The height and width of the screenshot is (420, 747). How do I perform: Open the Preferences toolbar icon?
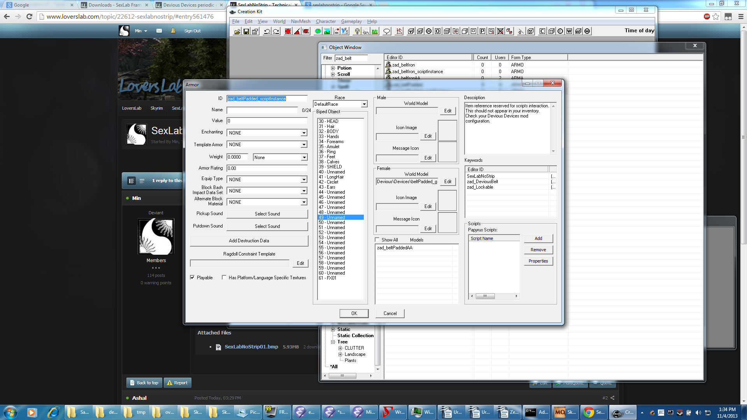point(255,31)
